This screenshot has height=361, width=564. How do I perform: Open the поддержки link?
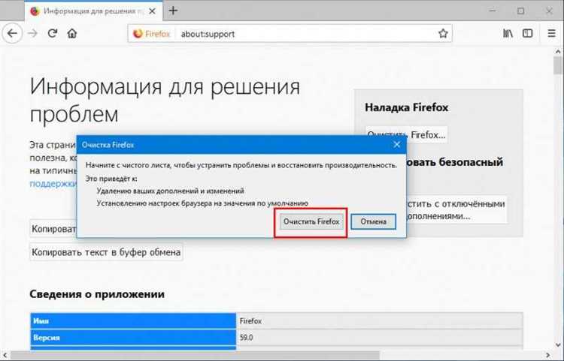[x=53, y=184]
